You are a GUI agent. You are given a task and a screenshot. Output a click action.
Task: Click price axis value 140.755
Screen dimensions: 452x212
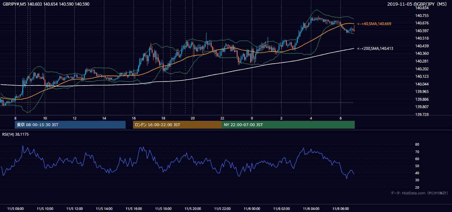tap(422, 16)
